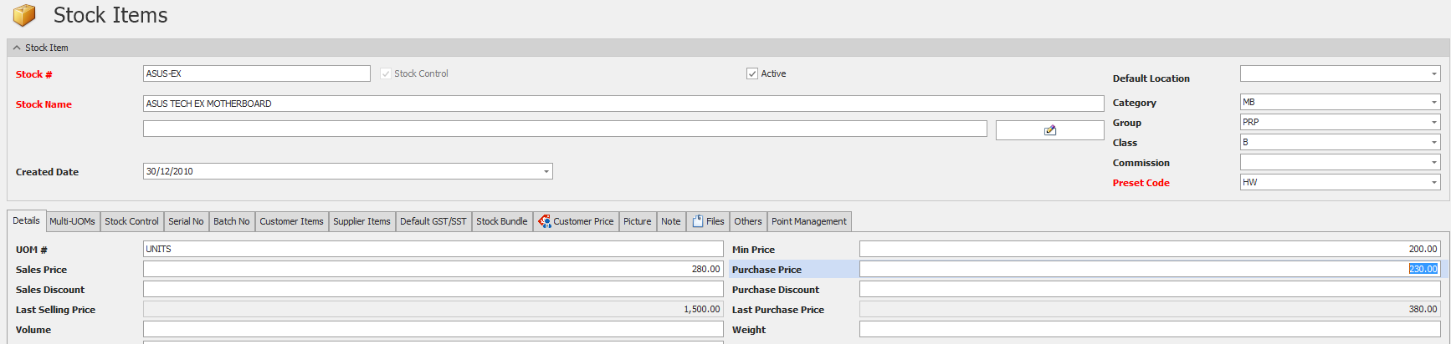Collapse the Stock Item section
The width and height of the screenshot is (1451, 344).
pyautogui.click(x=17, y=48)
